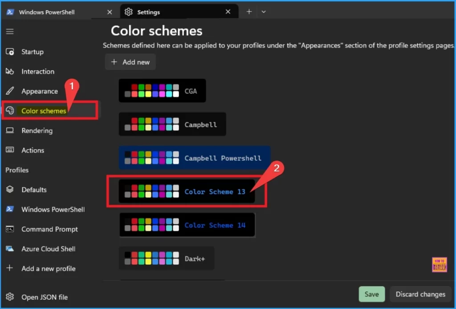The width and height of the screenshot is (456, 309).
Task: Close the Settings tab
Action: (x=228, y=12)
